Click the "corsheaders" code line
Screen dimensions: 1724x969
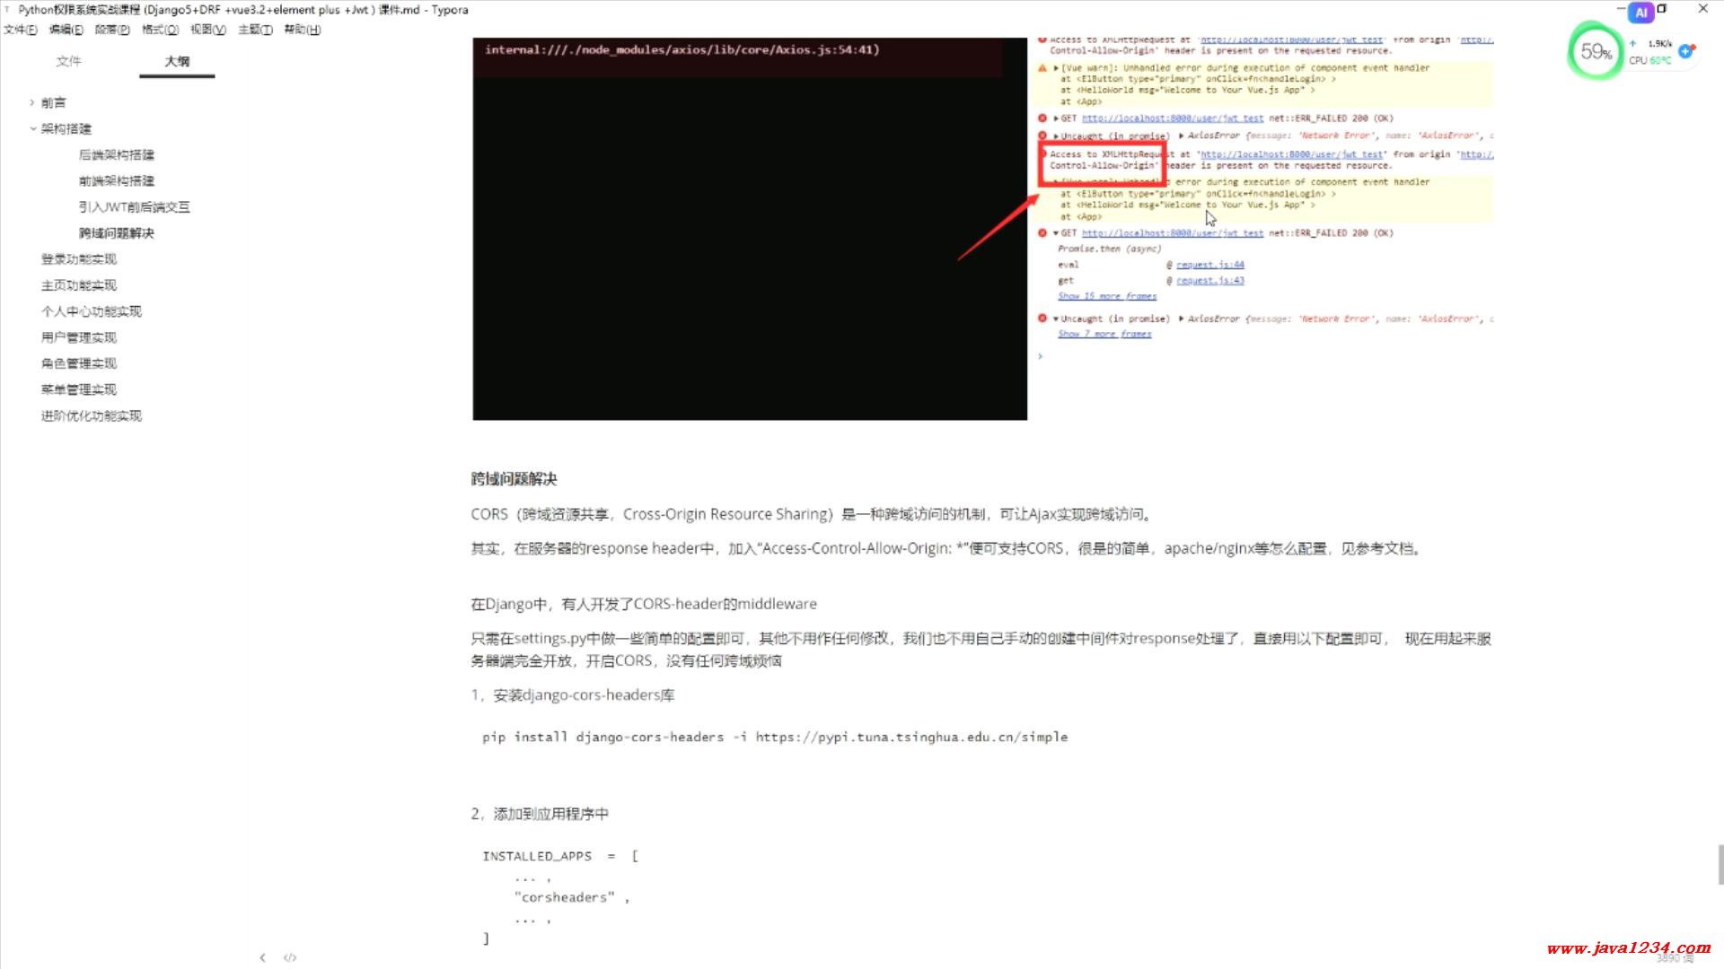[571, 897]
